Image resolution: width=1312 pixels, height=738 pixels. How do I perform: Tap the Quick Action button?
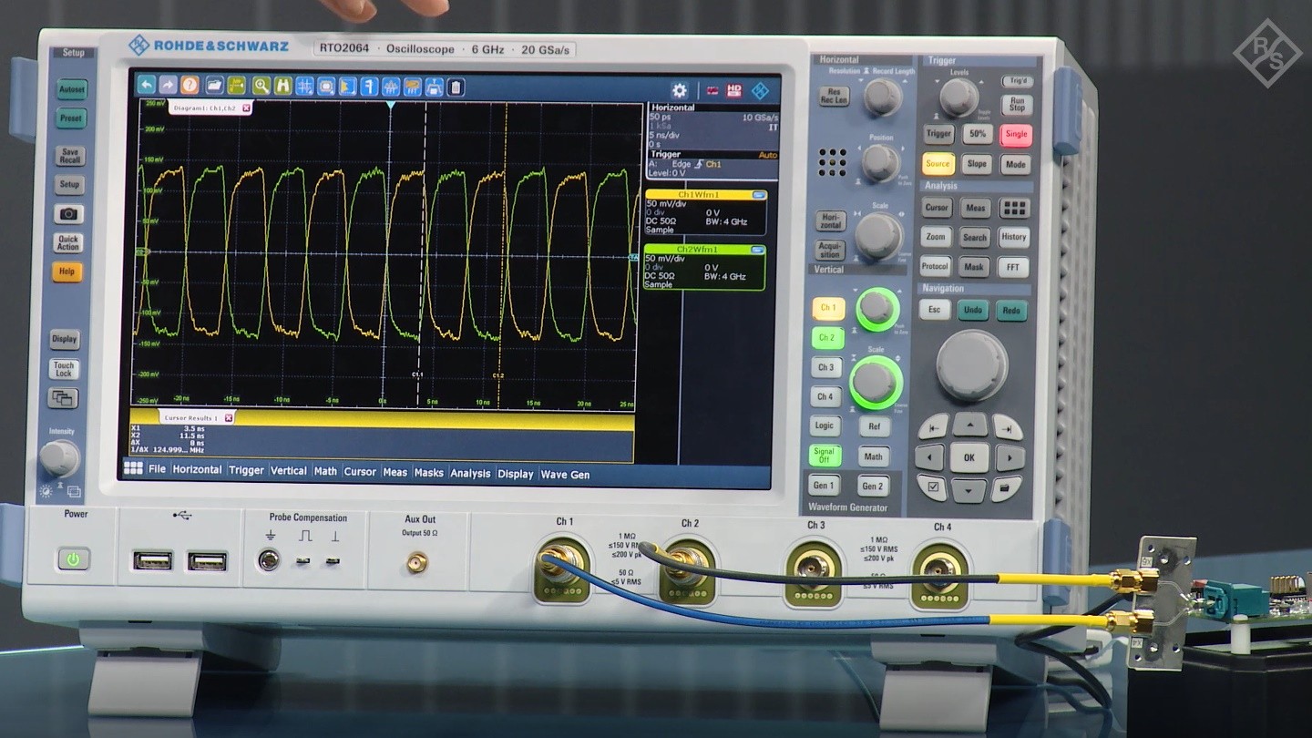tap(68, 243)
